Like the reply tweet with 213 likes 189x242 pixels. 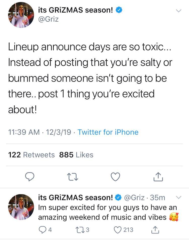coord(118,230)
